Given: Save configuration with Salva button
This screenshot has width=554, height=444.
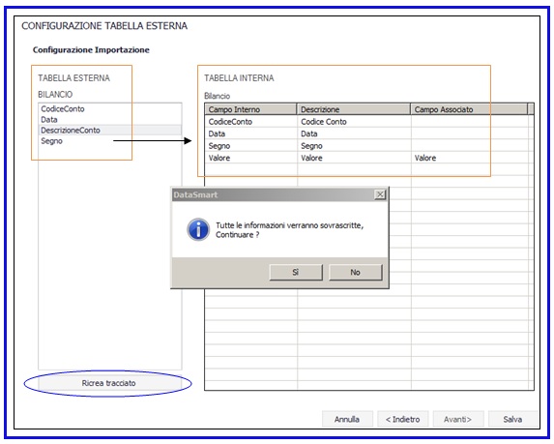Looking at the screenshot, I should 512,419.
